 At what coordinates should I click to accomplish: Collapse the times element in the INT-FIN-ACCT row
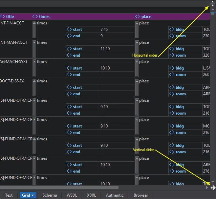[x=34, y=23]
